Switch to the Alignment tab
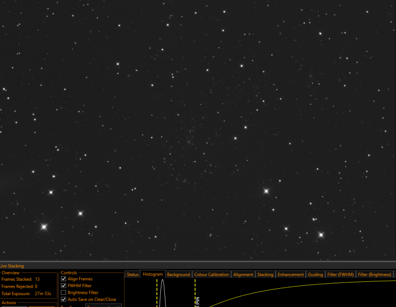The image size is (396, 307). [243, 274]
